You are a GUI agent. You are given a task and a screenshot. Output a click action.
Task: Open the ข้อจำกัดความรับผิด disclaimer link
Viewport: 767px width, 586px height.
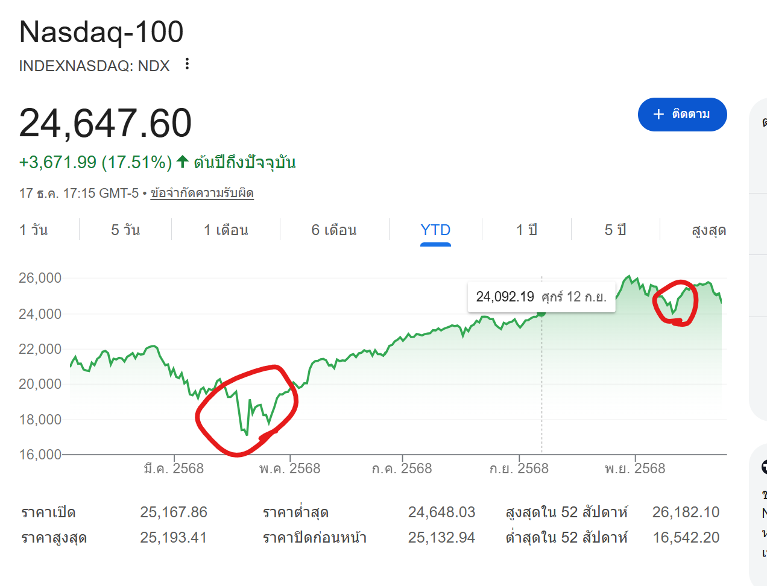click(202, 193)
